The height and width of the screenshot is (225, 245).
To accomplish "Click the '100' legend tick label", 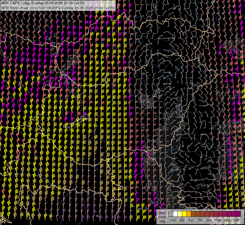I will 173,220.
